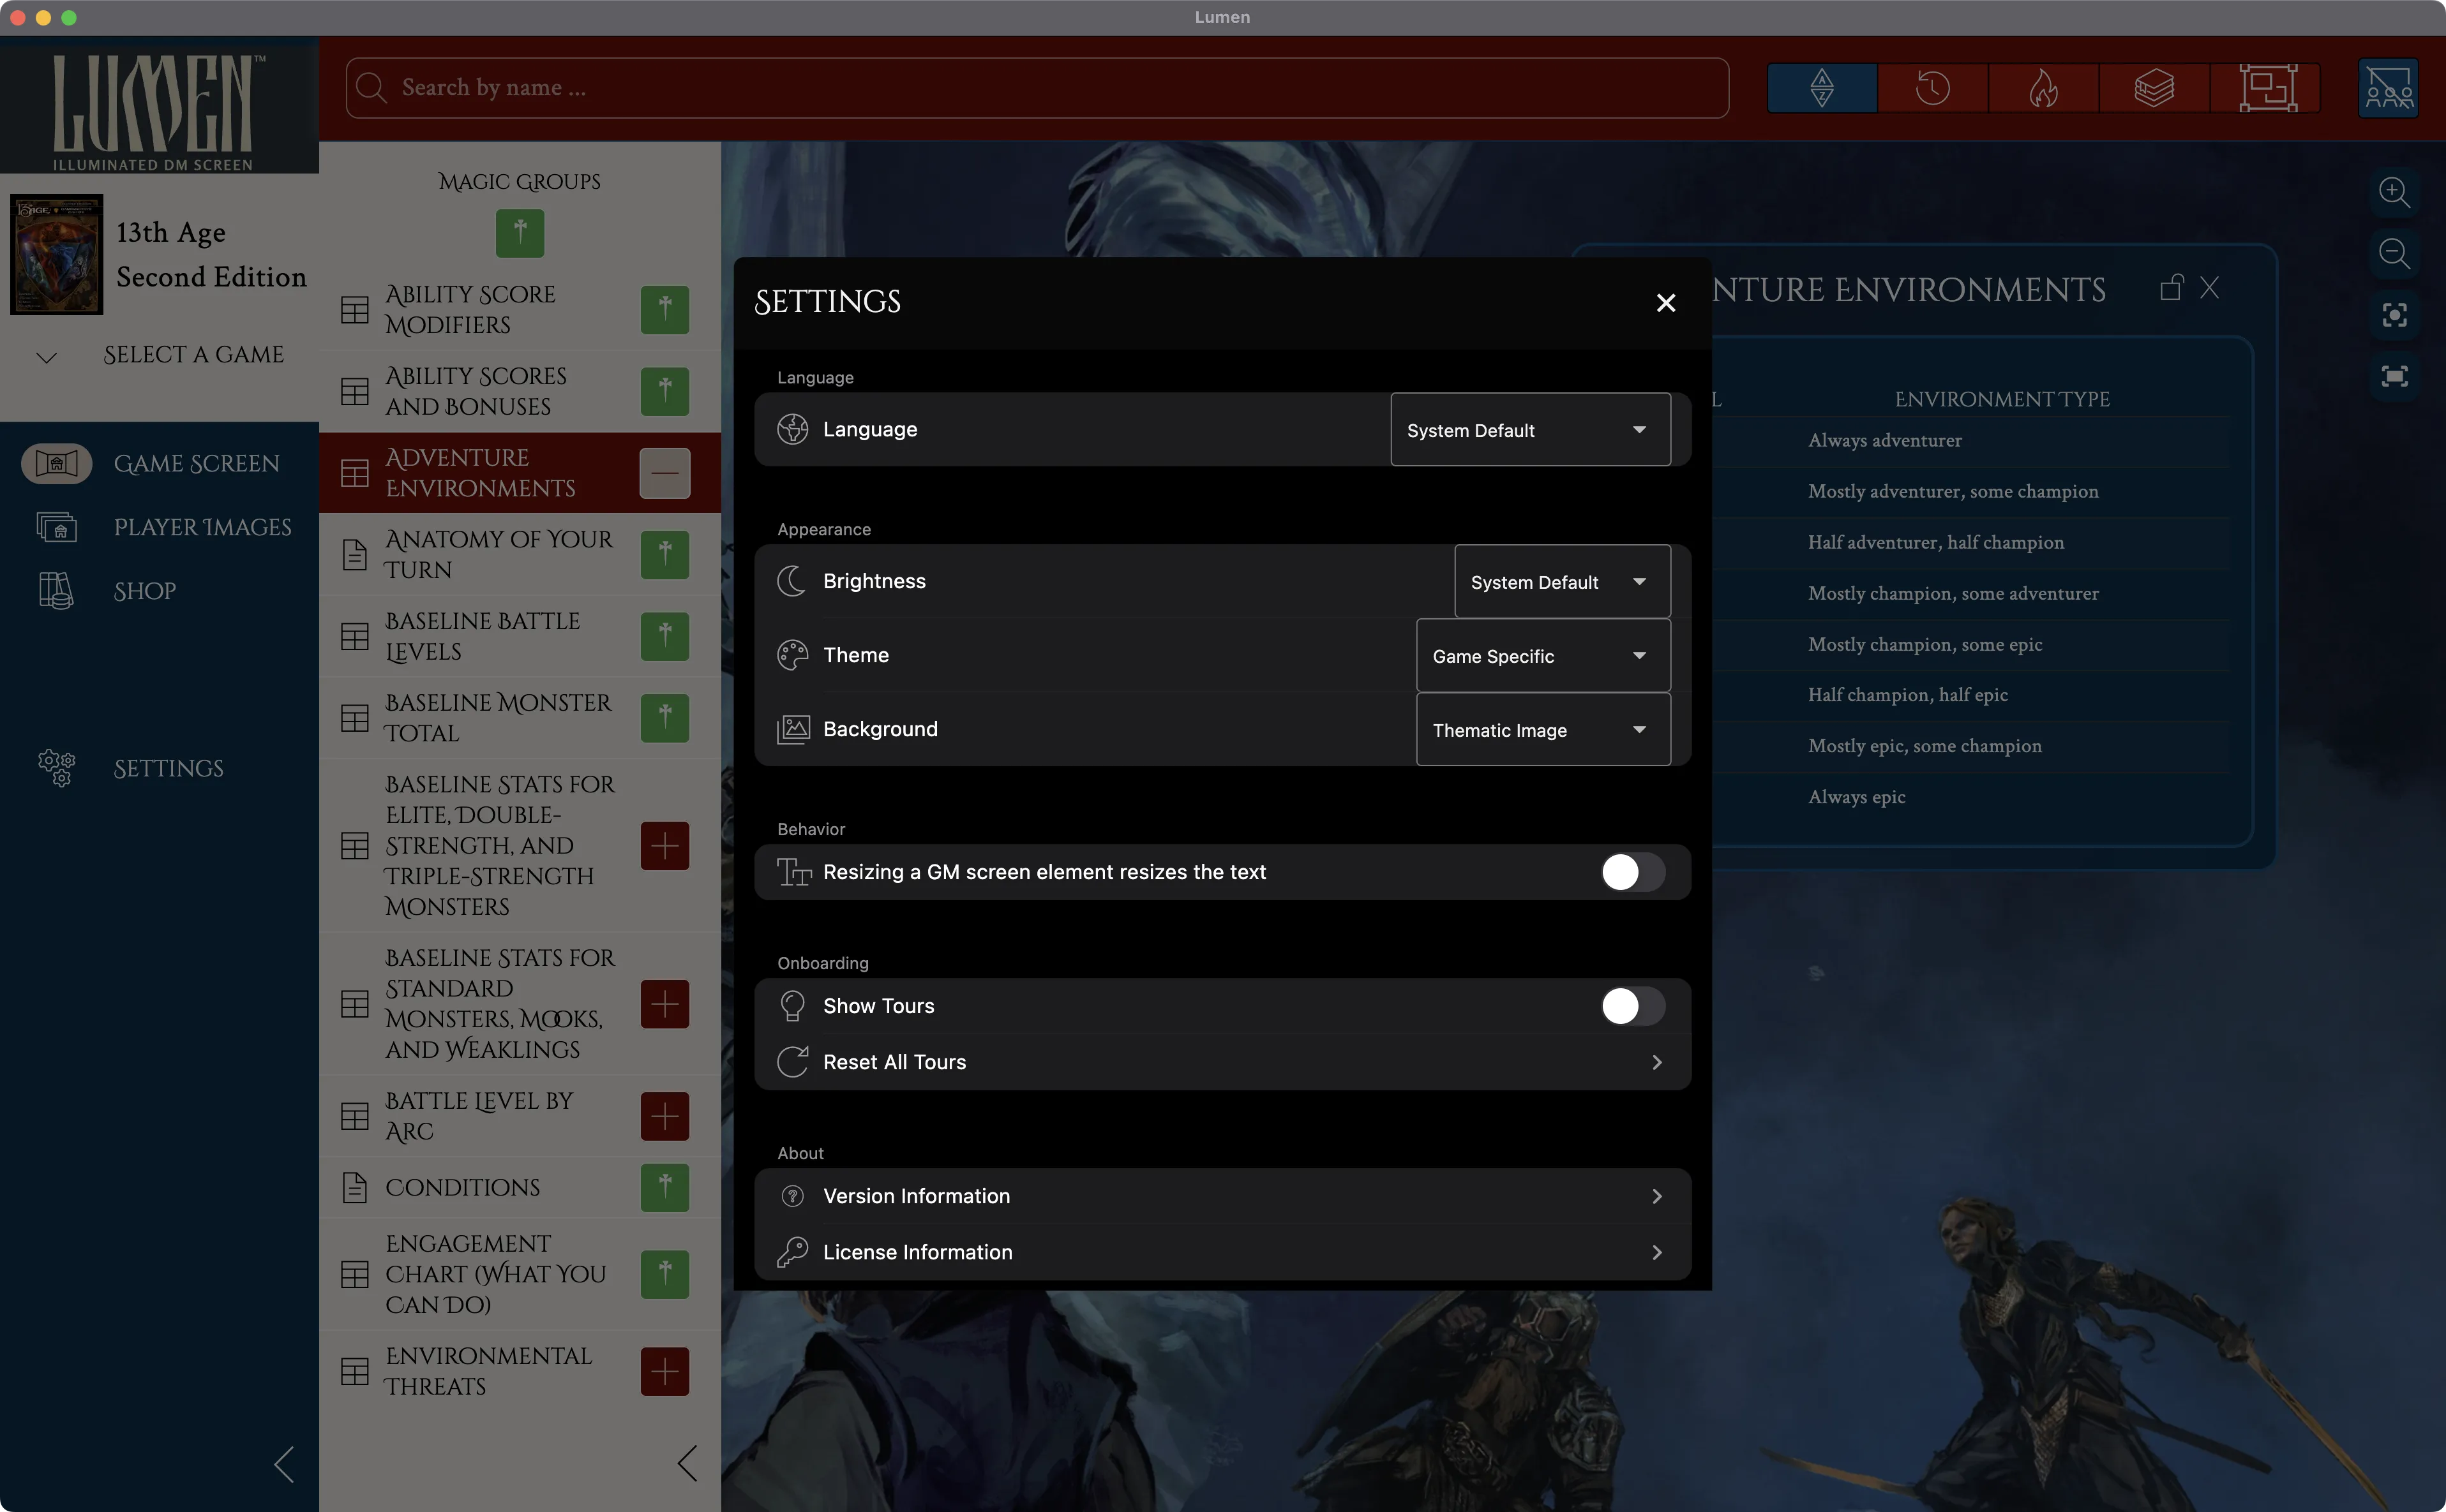Open the Background dropdown showing Thematic Image
The image size is (2446, 1512).
pyautogui.click(x=1542, y=730)
